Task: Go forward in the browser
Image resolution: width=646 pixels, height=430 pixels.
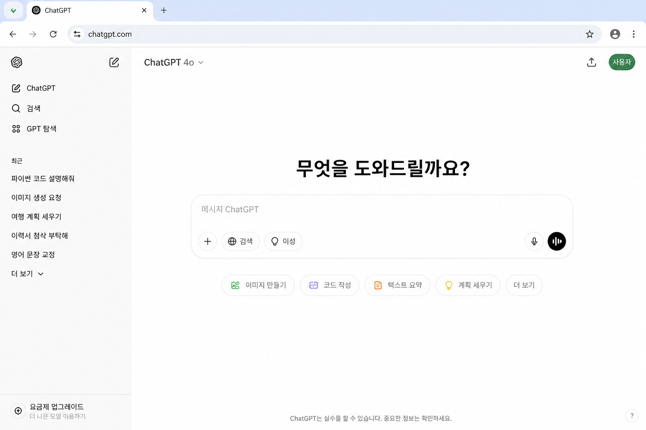Action: [x=33, y=34]
